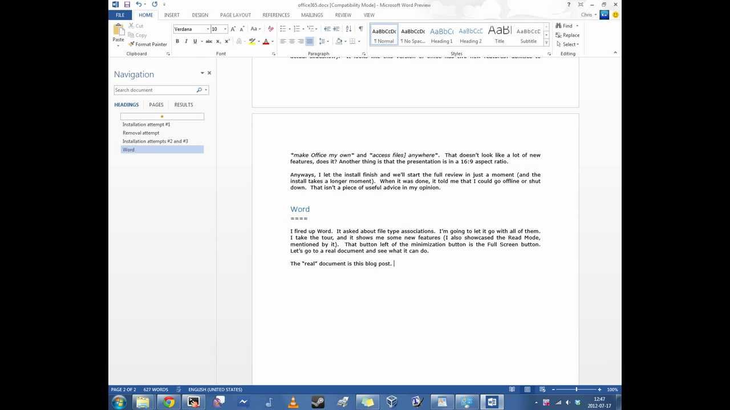Viewport: 730px width, 410px height.
Task: Apply superscript formatting
Action: [x=228, y=42]
